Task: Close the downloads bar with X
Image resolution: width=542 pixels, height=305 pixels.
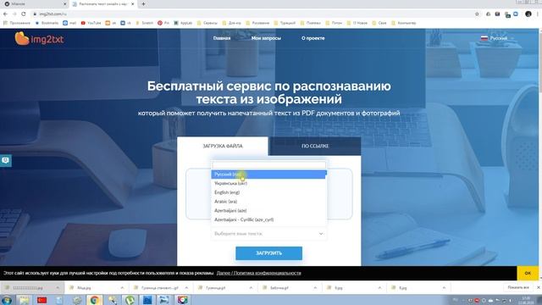Action: click(539, 287)
